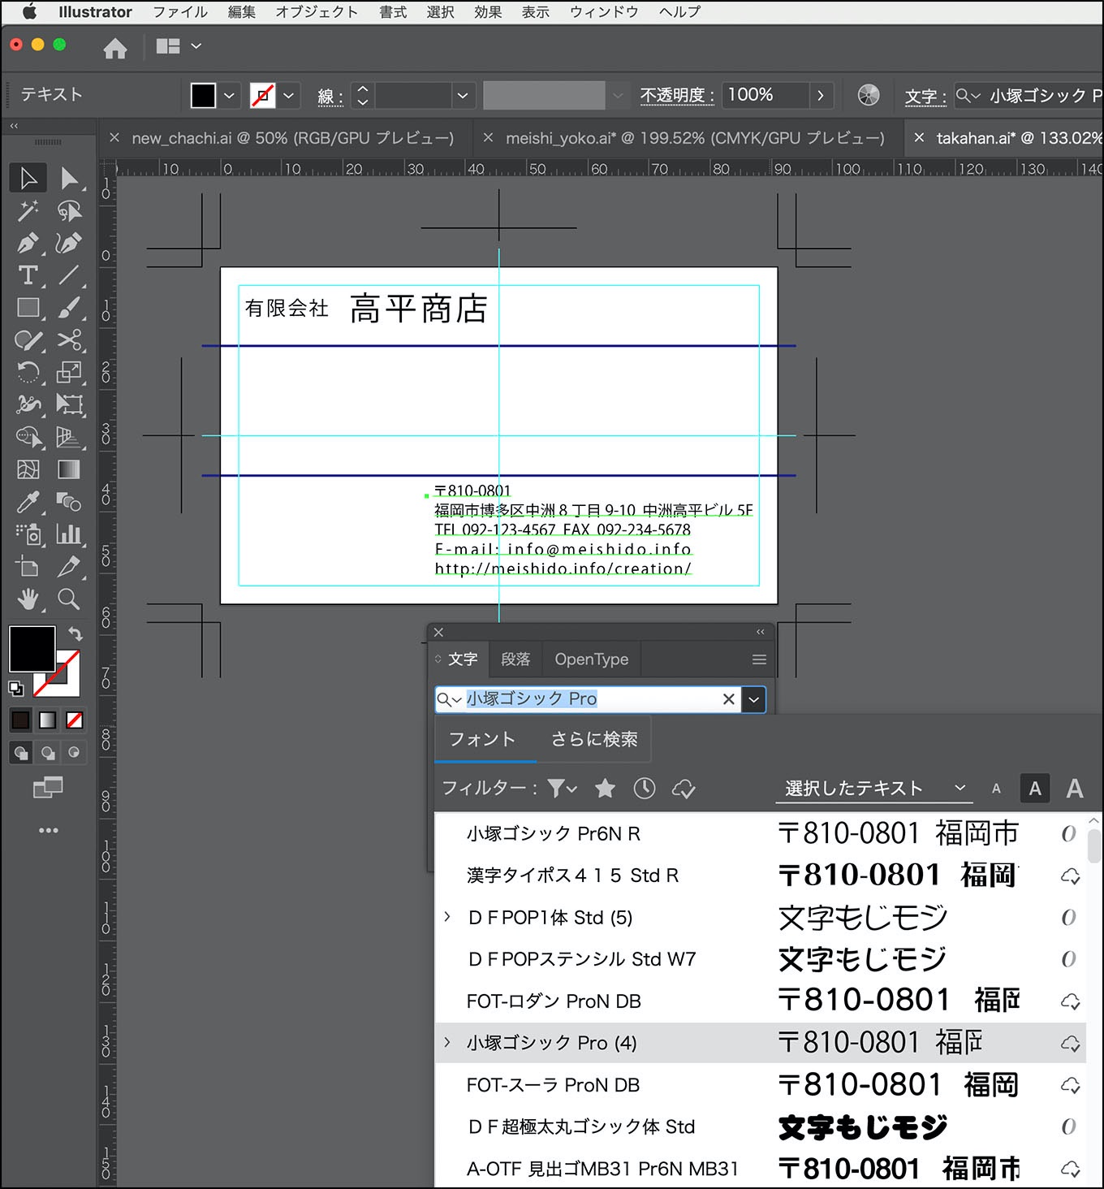Open sample text dropdown 選択したテキスト
This screenshot has width=1104, height=1189.
873,788
